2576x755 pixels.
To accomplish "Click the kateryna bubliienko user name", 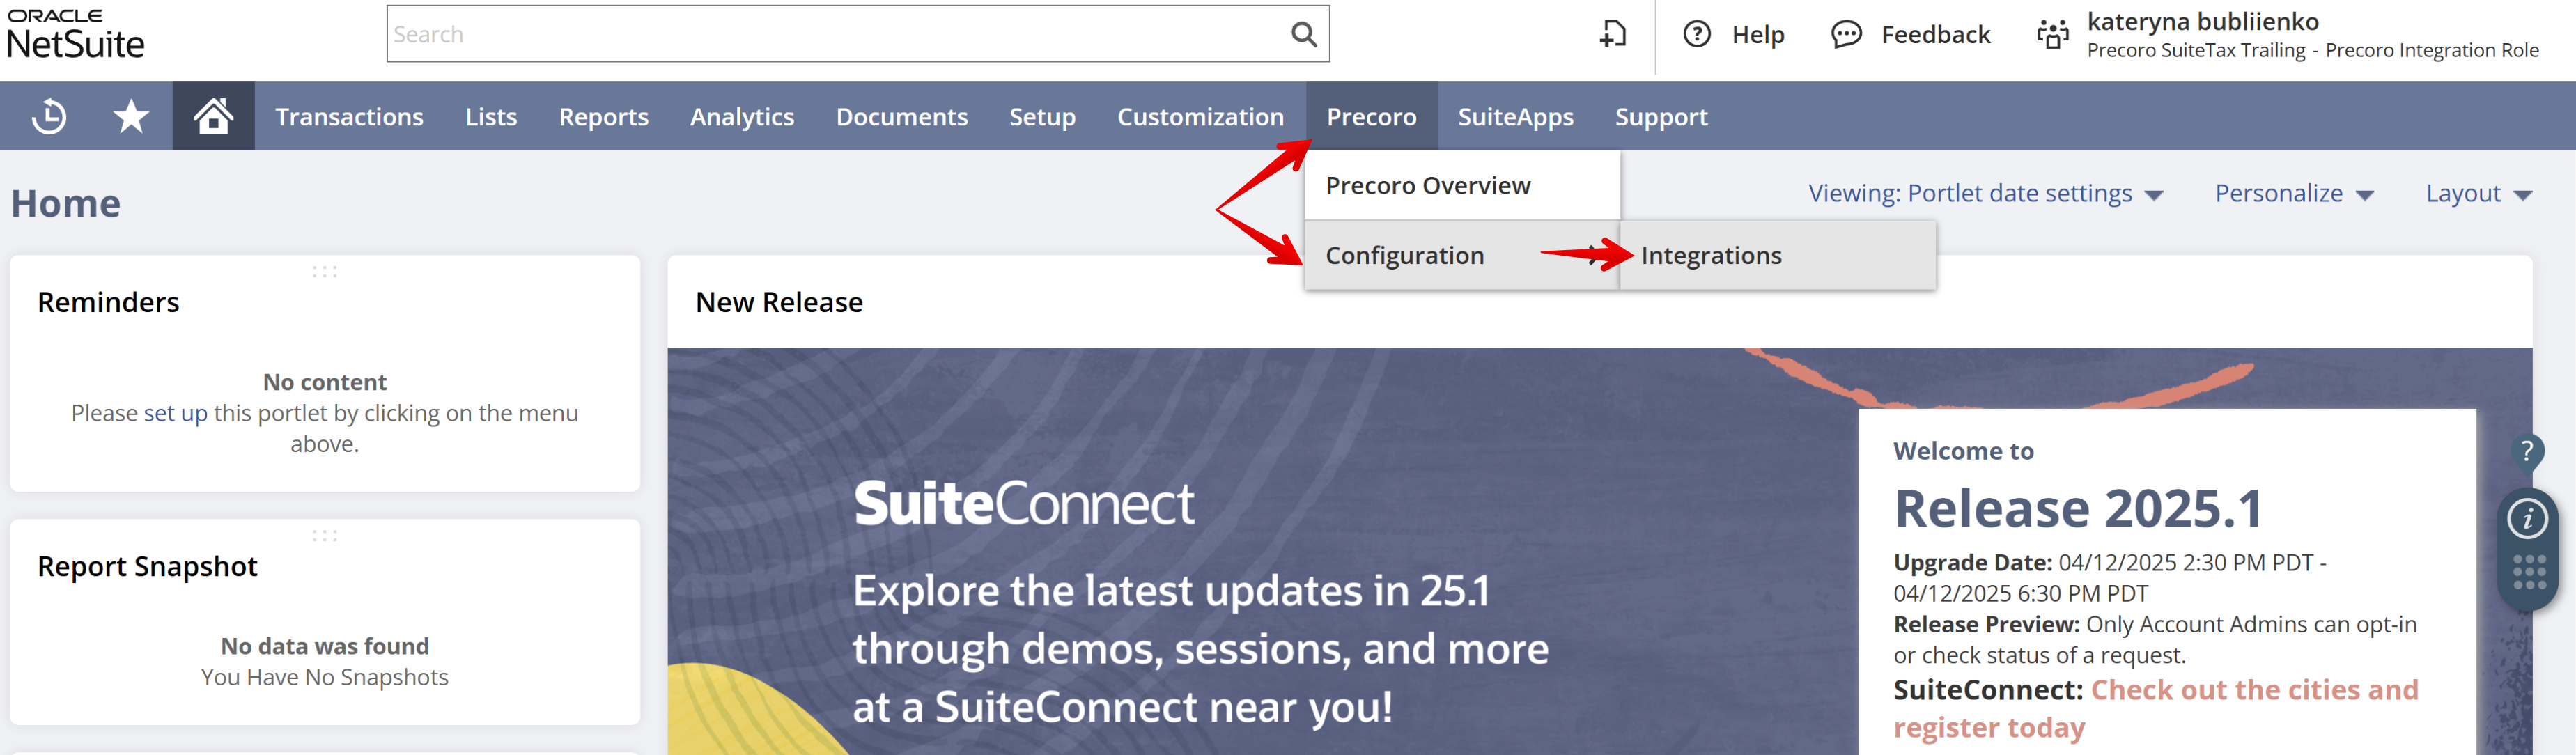I will point(2202,21).
